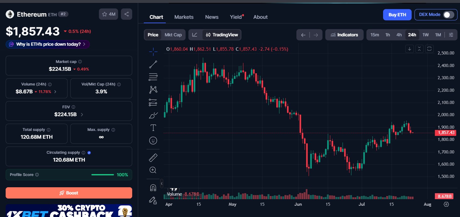Open the Fibonacci retracement tool
This screenshot has height=217, width=460.
point(153,77)
